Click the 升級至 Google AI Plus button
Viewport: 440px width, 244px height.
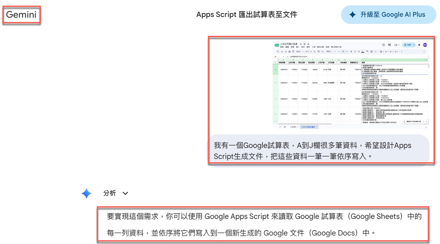click(388, 14)
